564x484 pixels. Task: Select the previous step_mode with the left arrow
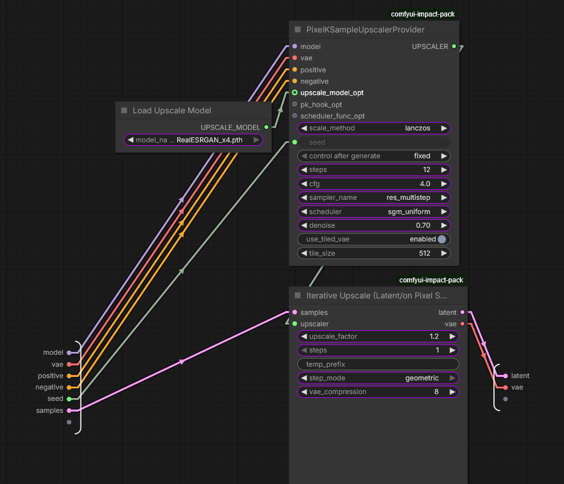tap(304, 378)
